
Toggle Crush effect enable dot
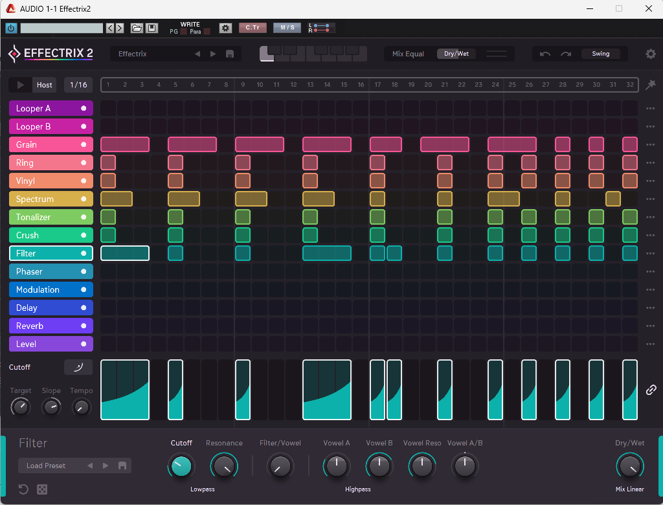pos(84,235)
